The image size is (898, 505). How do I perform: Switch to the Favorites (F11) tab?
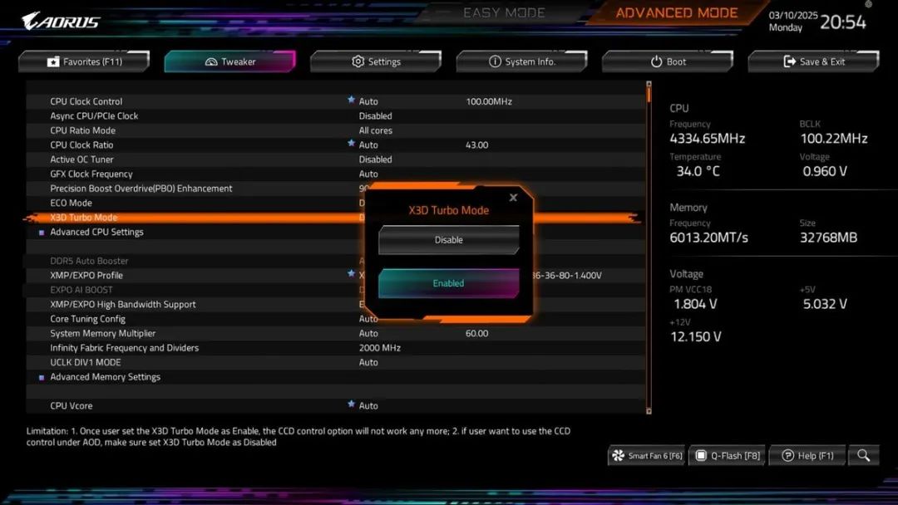84,61
